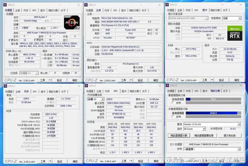
Task: Click the 测试处理器稳定度 button
Action: point(204,136)
